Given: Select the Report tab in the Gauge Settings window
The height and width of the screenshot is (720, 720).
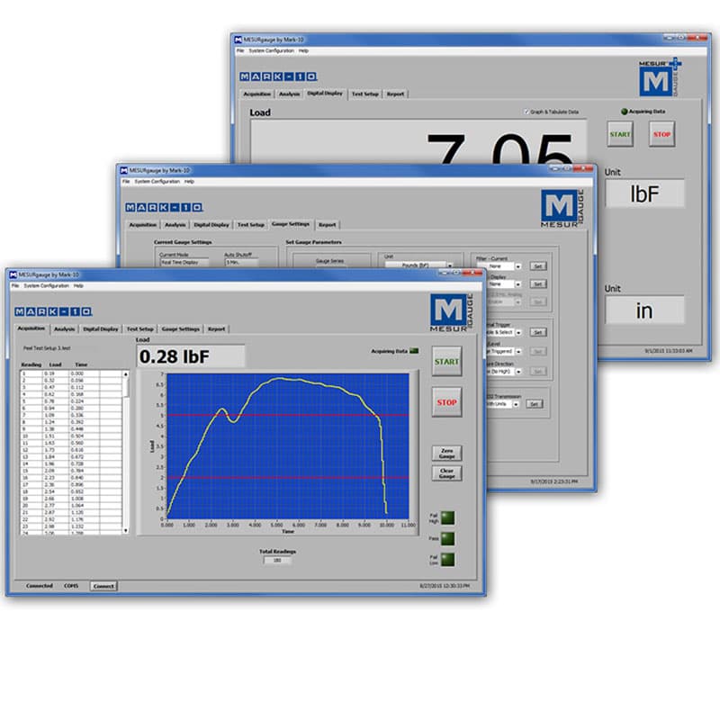Looking at the screenshot, I should (x=328, y=225).
